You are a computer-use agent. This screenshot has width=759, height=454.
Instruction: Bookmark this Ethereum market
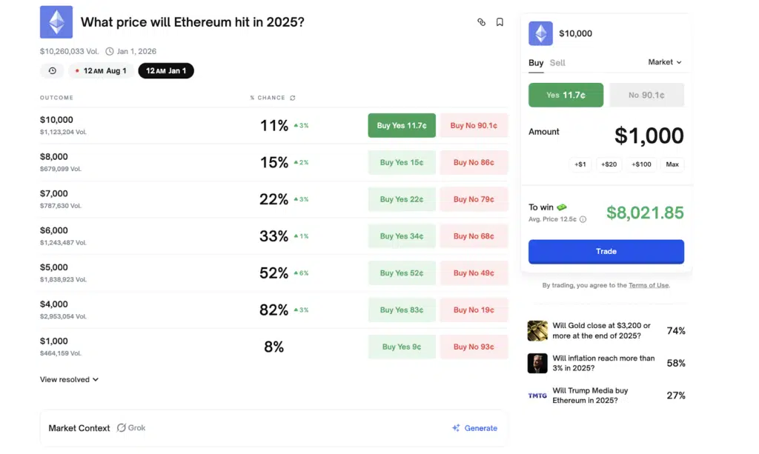click(500, 22)
